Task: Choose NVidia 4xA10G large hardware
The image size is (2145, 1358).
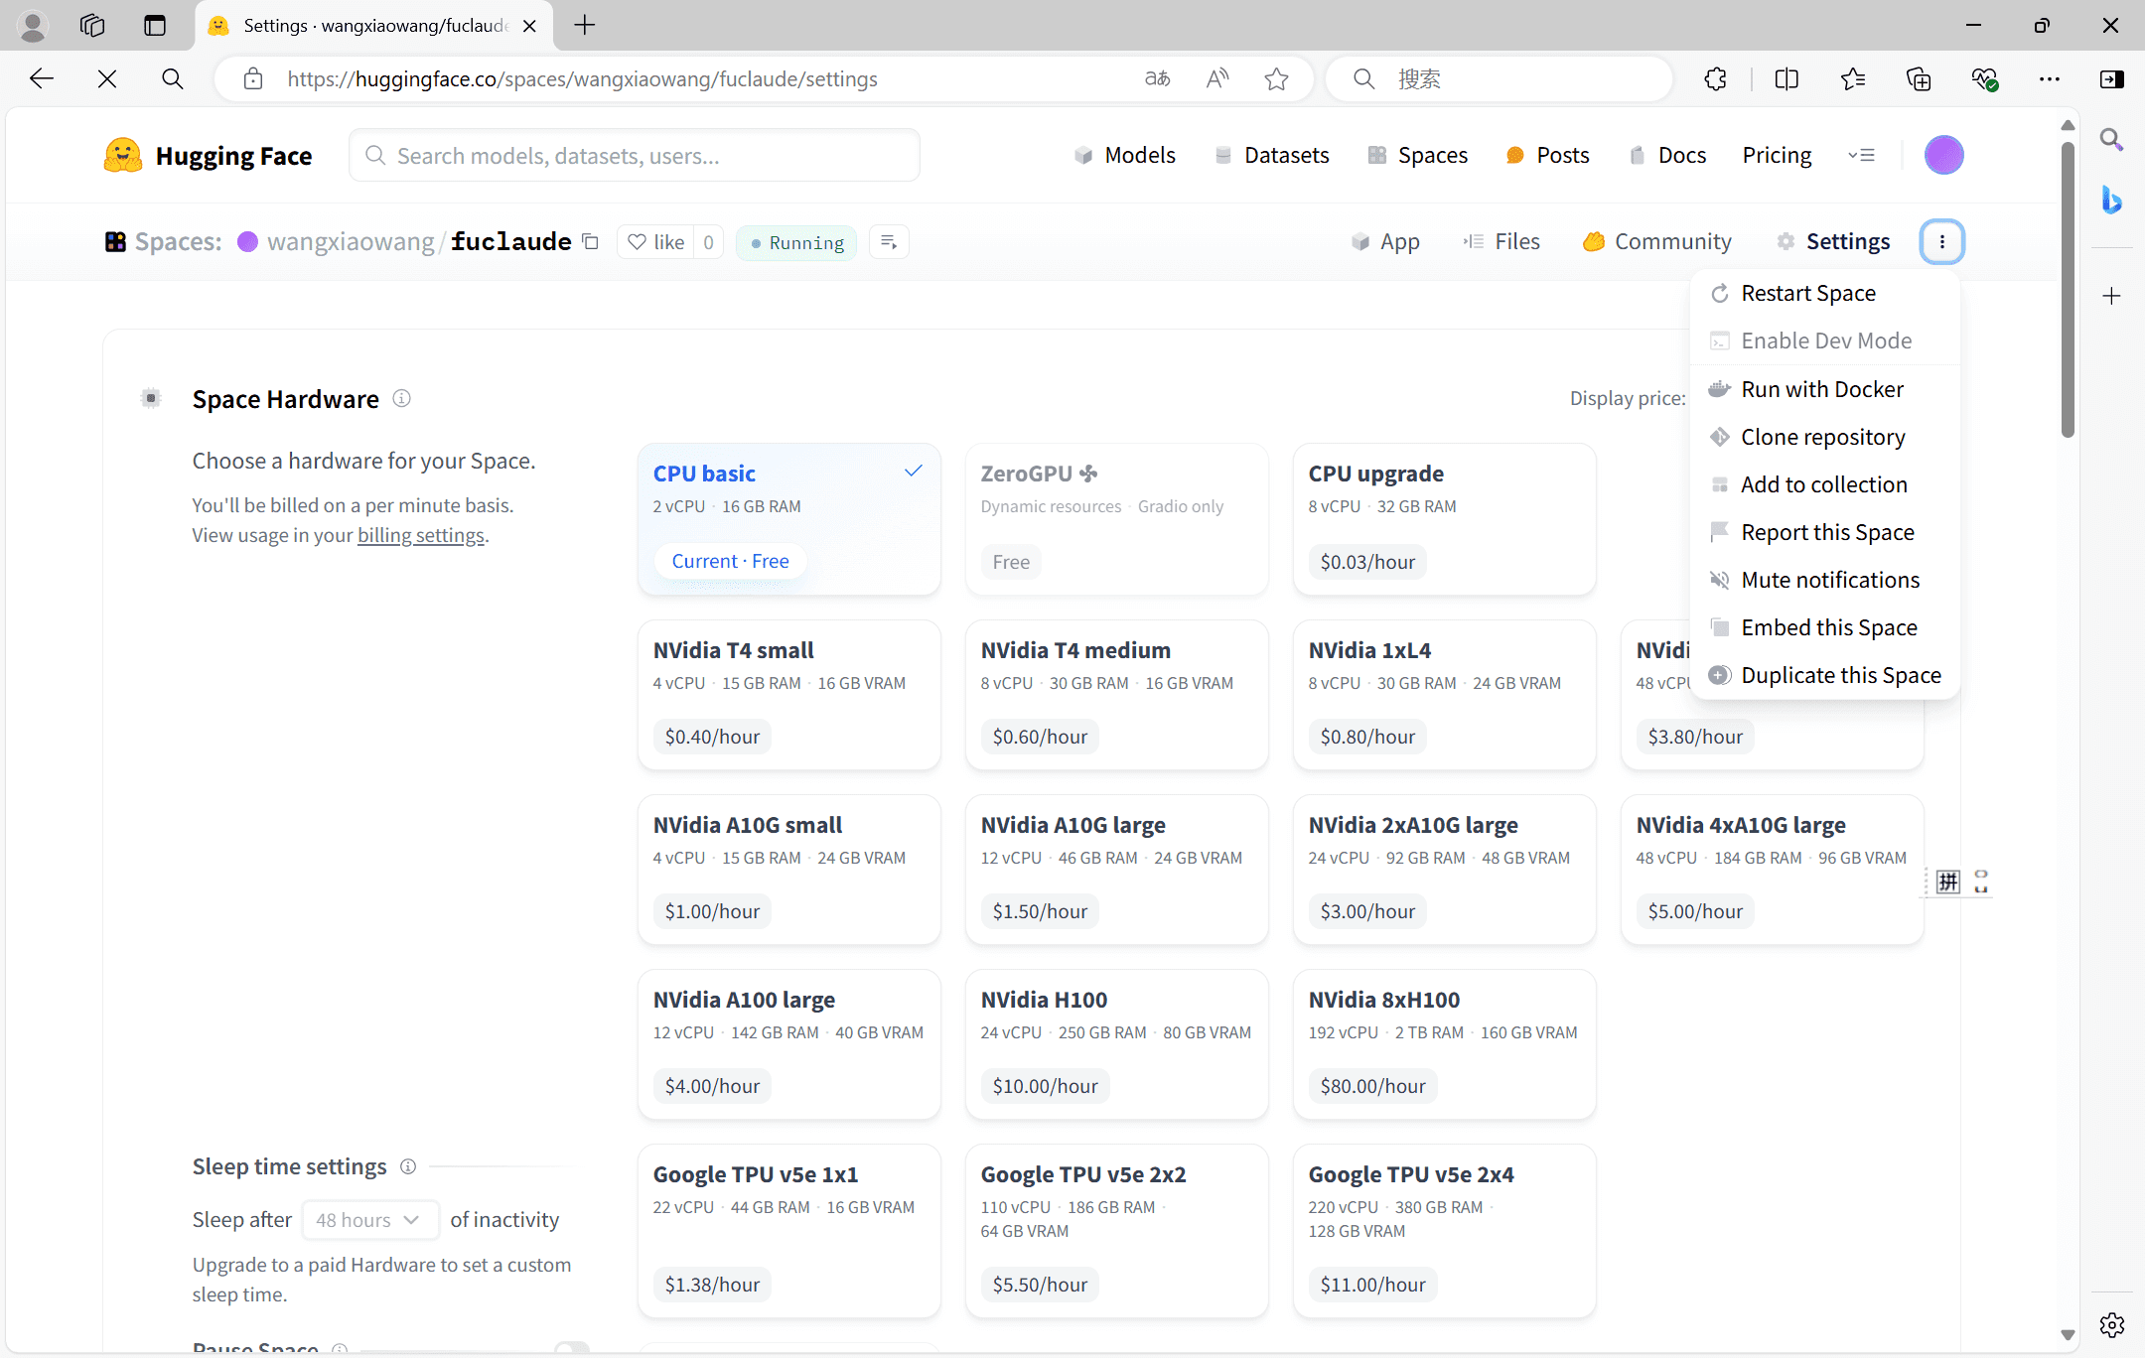Action: (1773, 870)
